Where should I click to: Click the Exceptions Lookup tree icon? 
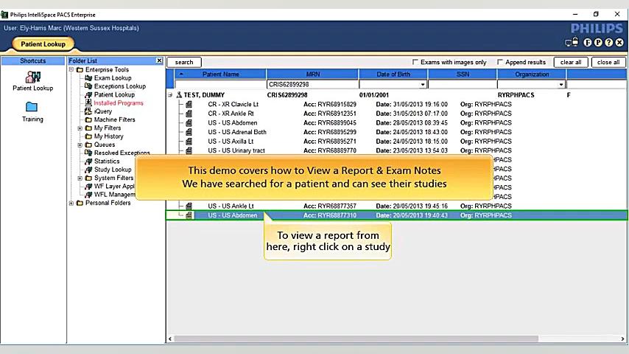tap(88, 86)
